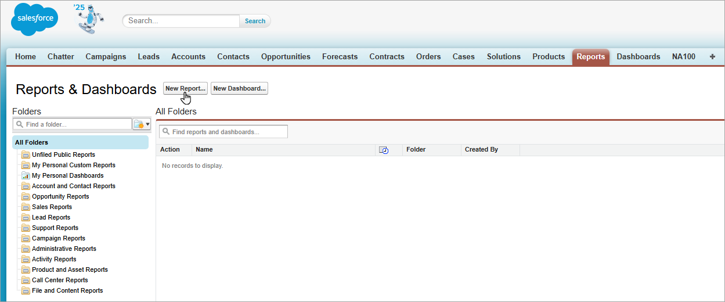This screenshot has height=302, width=725.
Task: Select the Opportunity Reports folder
Action: click(60, 197)
